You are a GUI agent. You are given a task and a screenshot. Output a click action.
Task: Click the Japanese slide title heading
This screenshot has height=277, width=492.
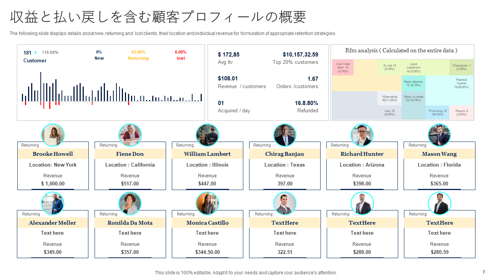click(158, 17)
